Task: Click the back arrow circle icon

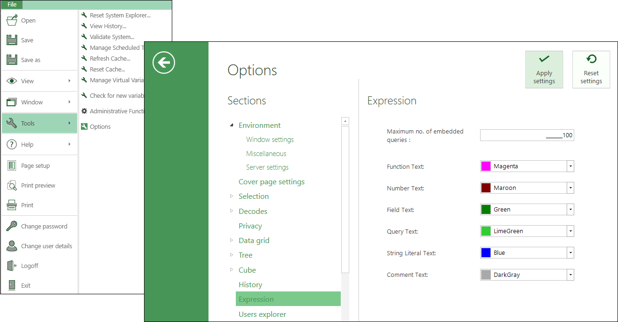Action: coord(164,63)
